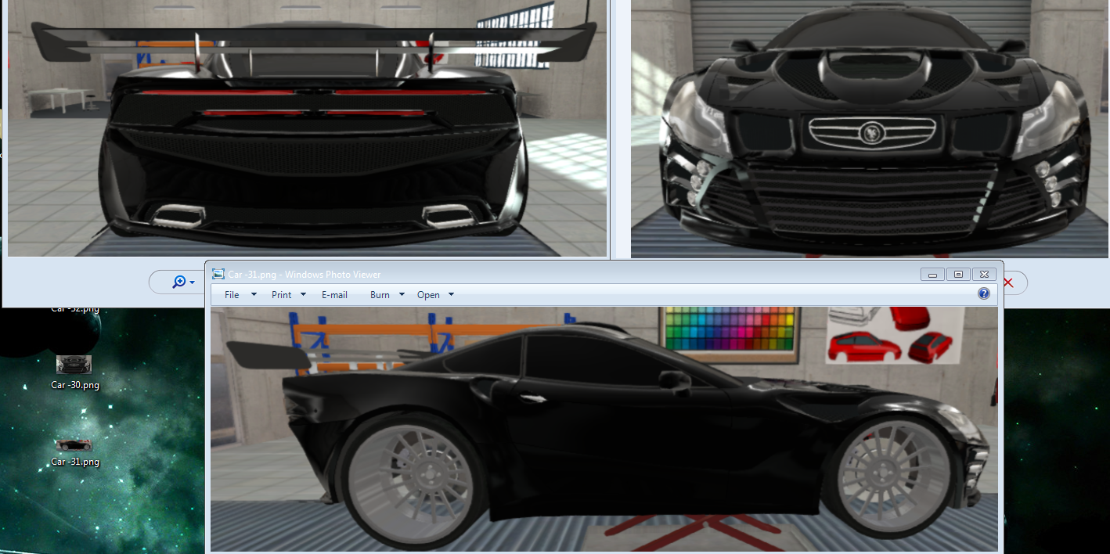
Task: Maximize the Car -31.png Photo Viewer window
Action: [958, 274]
